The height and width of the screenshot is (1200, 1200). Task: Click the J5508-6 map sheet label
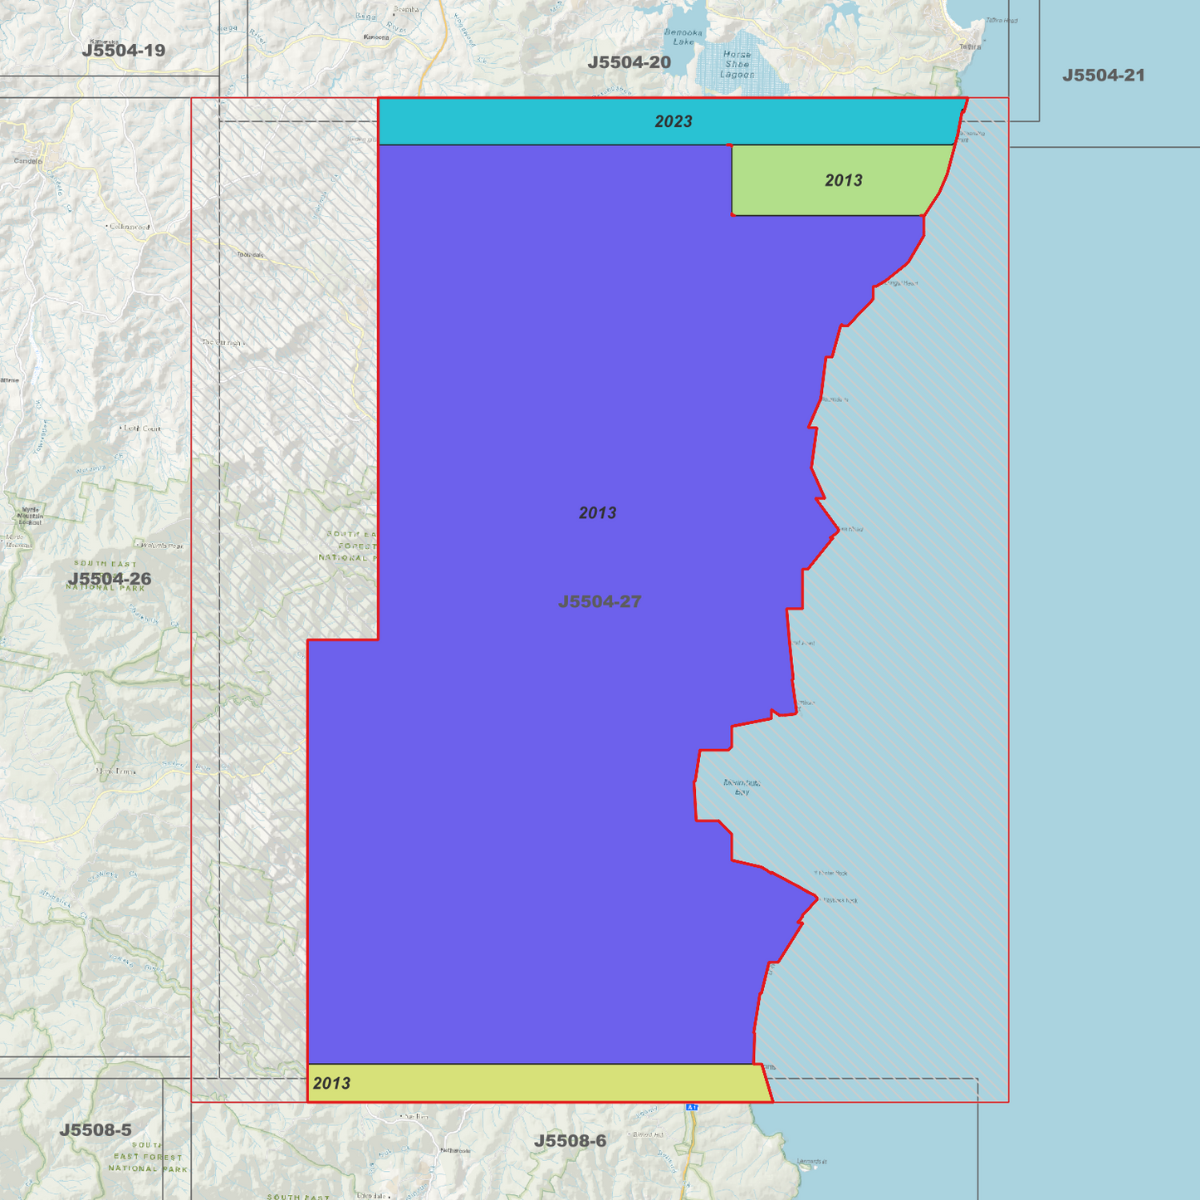click(570, 1141)
